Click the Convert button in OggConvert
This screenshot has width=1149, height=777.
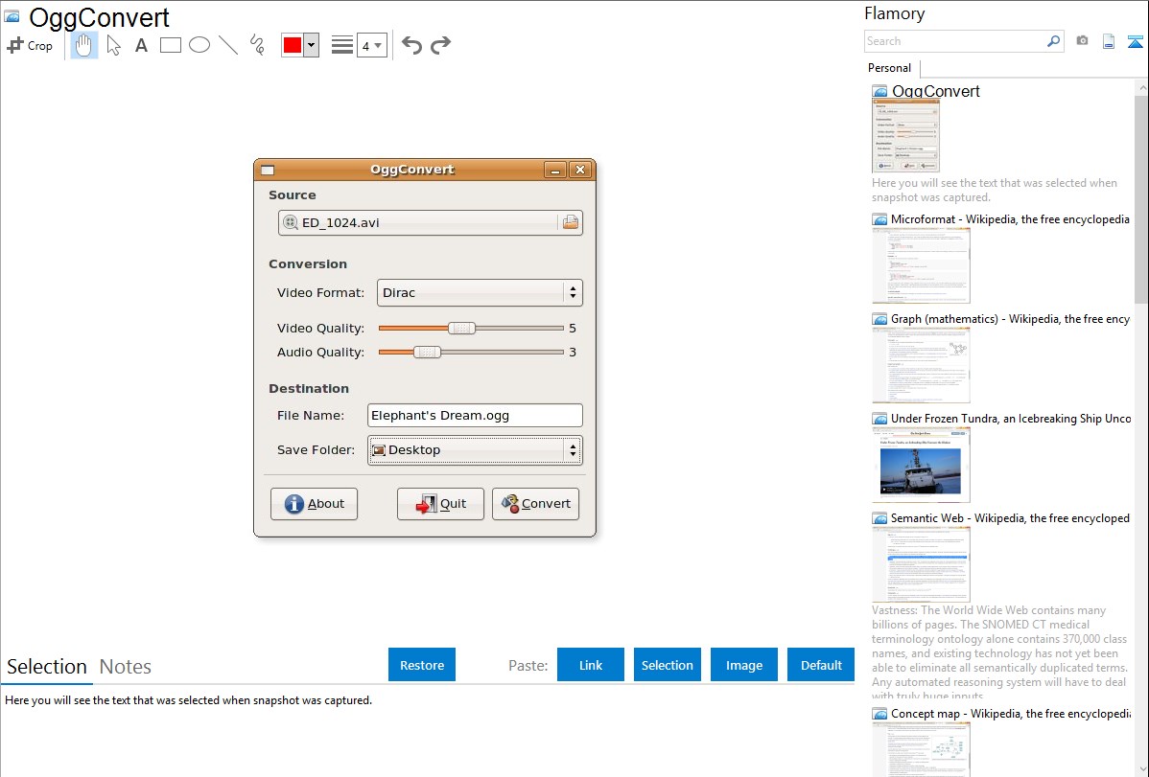pyautogui.click(x=536, y=504)
